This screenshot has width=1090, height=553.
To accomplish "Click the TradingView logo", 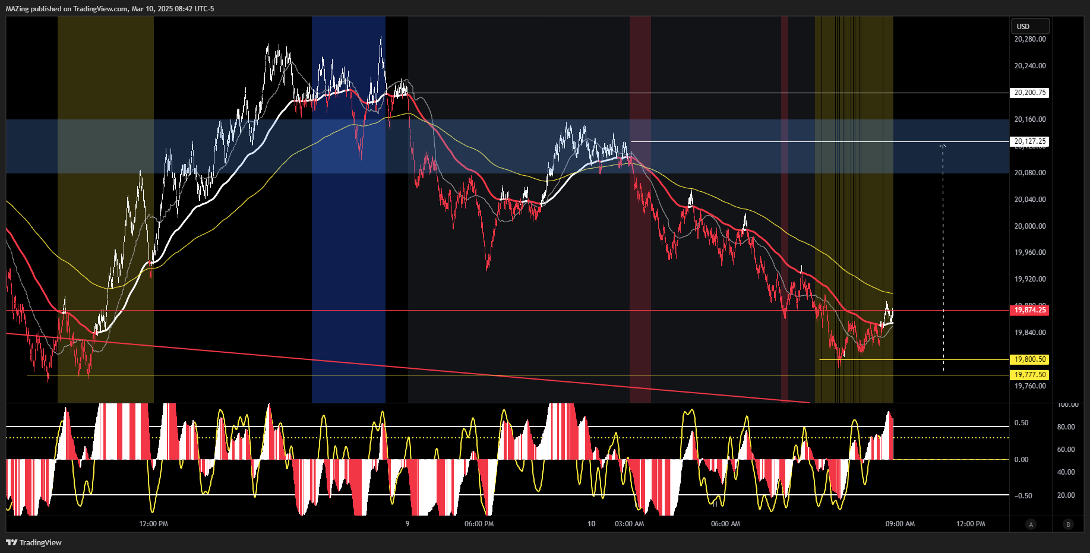I will [x=34, y=542].
